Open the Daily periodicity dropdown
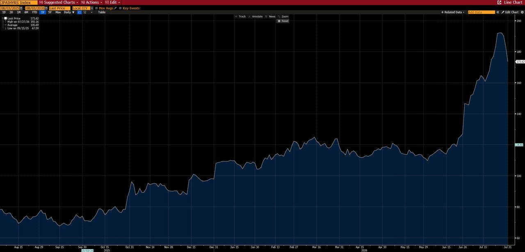Image resolution: width=525 pixels, height=252 pixels. (69, 12)
